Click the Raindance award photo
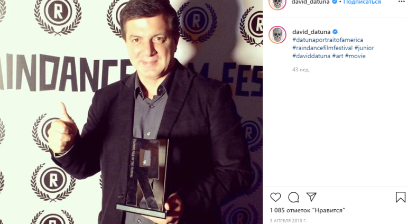Image resolution: width=407 pixels, height=224 pixels. (131, 112)
